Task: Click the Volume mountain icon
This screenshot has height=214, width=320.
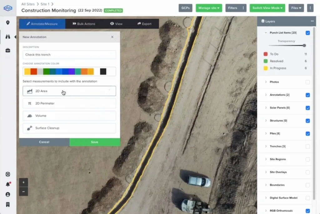Action: (30, 116)
